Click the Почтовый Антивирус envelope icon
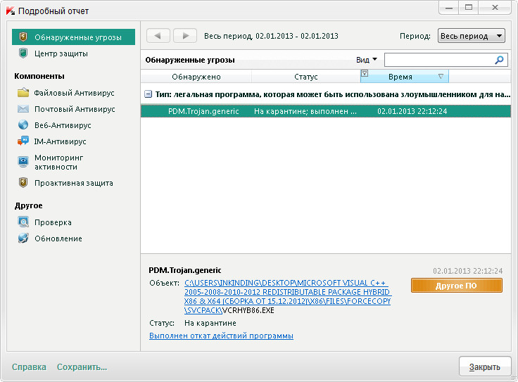The image size is (518, 382). click(x=23, y=109)
